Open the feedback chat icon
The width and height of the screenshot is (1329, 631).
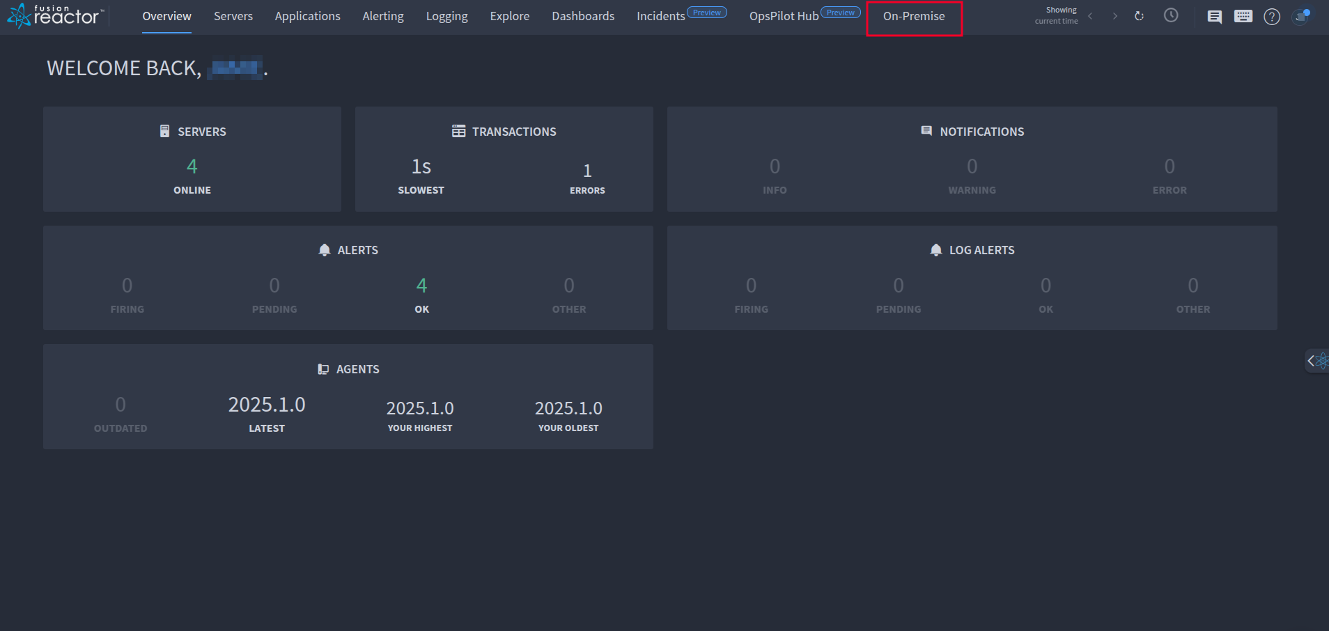point(1215,16)
